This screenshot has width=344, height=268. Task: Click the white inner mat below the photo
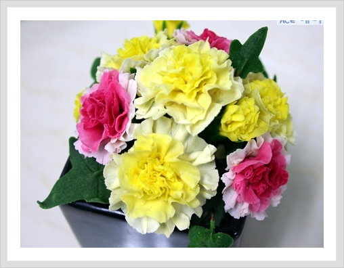point(172,254)
